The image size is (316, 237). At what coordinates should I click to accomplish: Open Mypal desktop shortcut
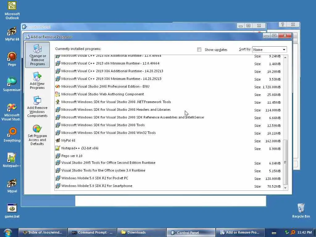pos(12,185)
